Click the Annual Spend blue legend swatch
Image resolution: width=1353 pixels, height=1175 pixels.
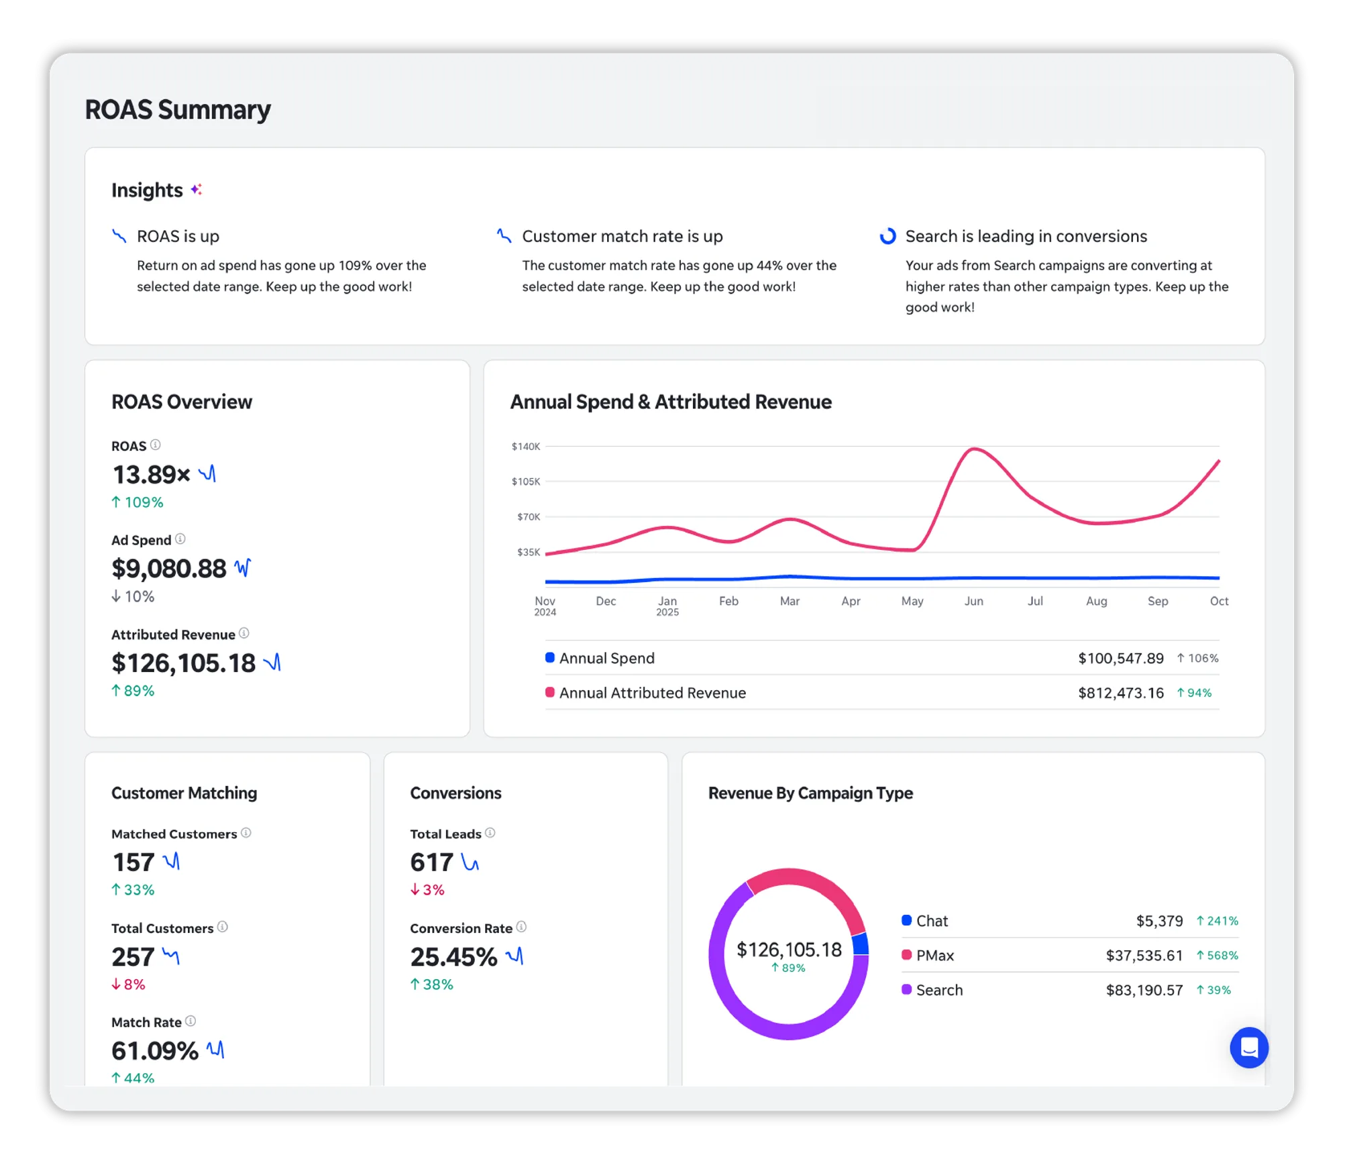(550, 657)
